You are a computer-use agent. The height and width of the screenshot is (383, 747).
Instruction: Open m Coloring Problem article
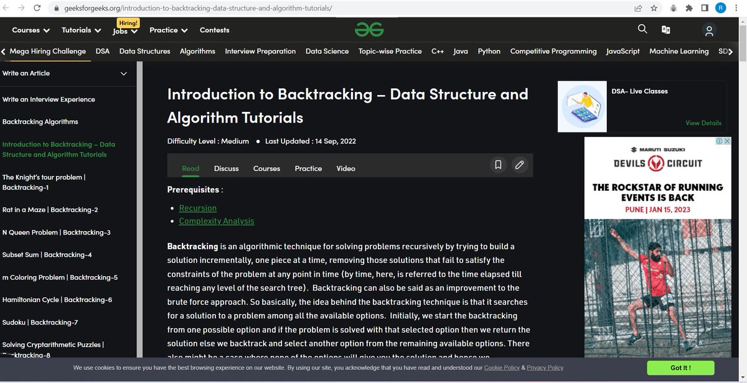coord(60,277)
